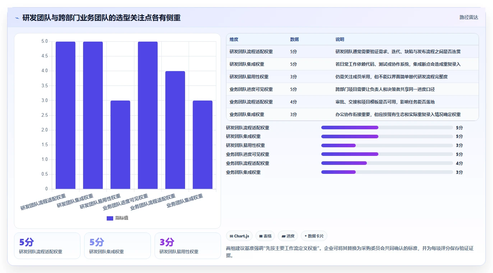Screen dimensions: 493x273
Task: Click the 研发团队流程适配权重 progress bar
Action: pyautogui.click(x=387, y=128)
